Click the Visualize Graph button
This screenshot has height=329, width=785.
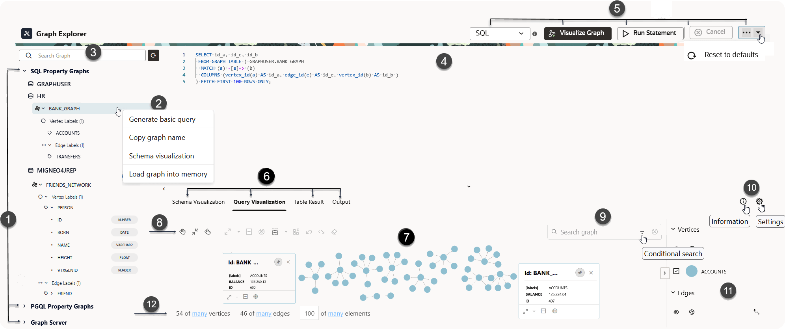pos(578,33)
